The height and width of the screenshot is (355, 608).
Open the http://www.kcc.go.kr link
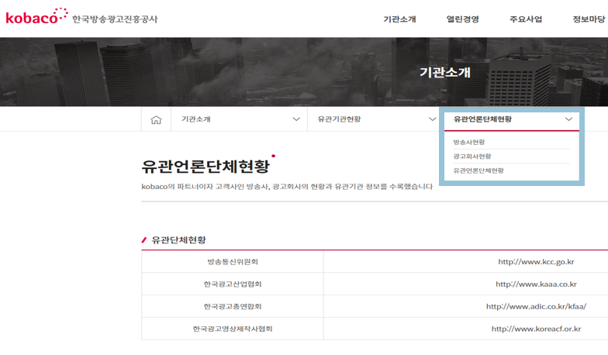point(536,262)
